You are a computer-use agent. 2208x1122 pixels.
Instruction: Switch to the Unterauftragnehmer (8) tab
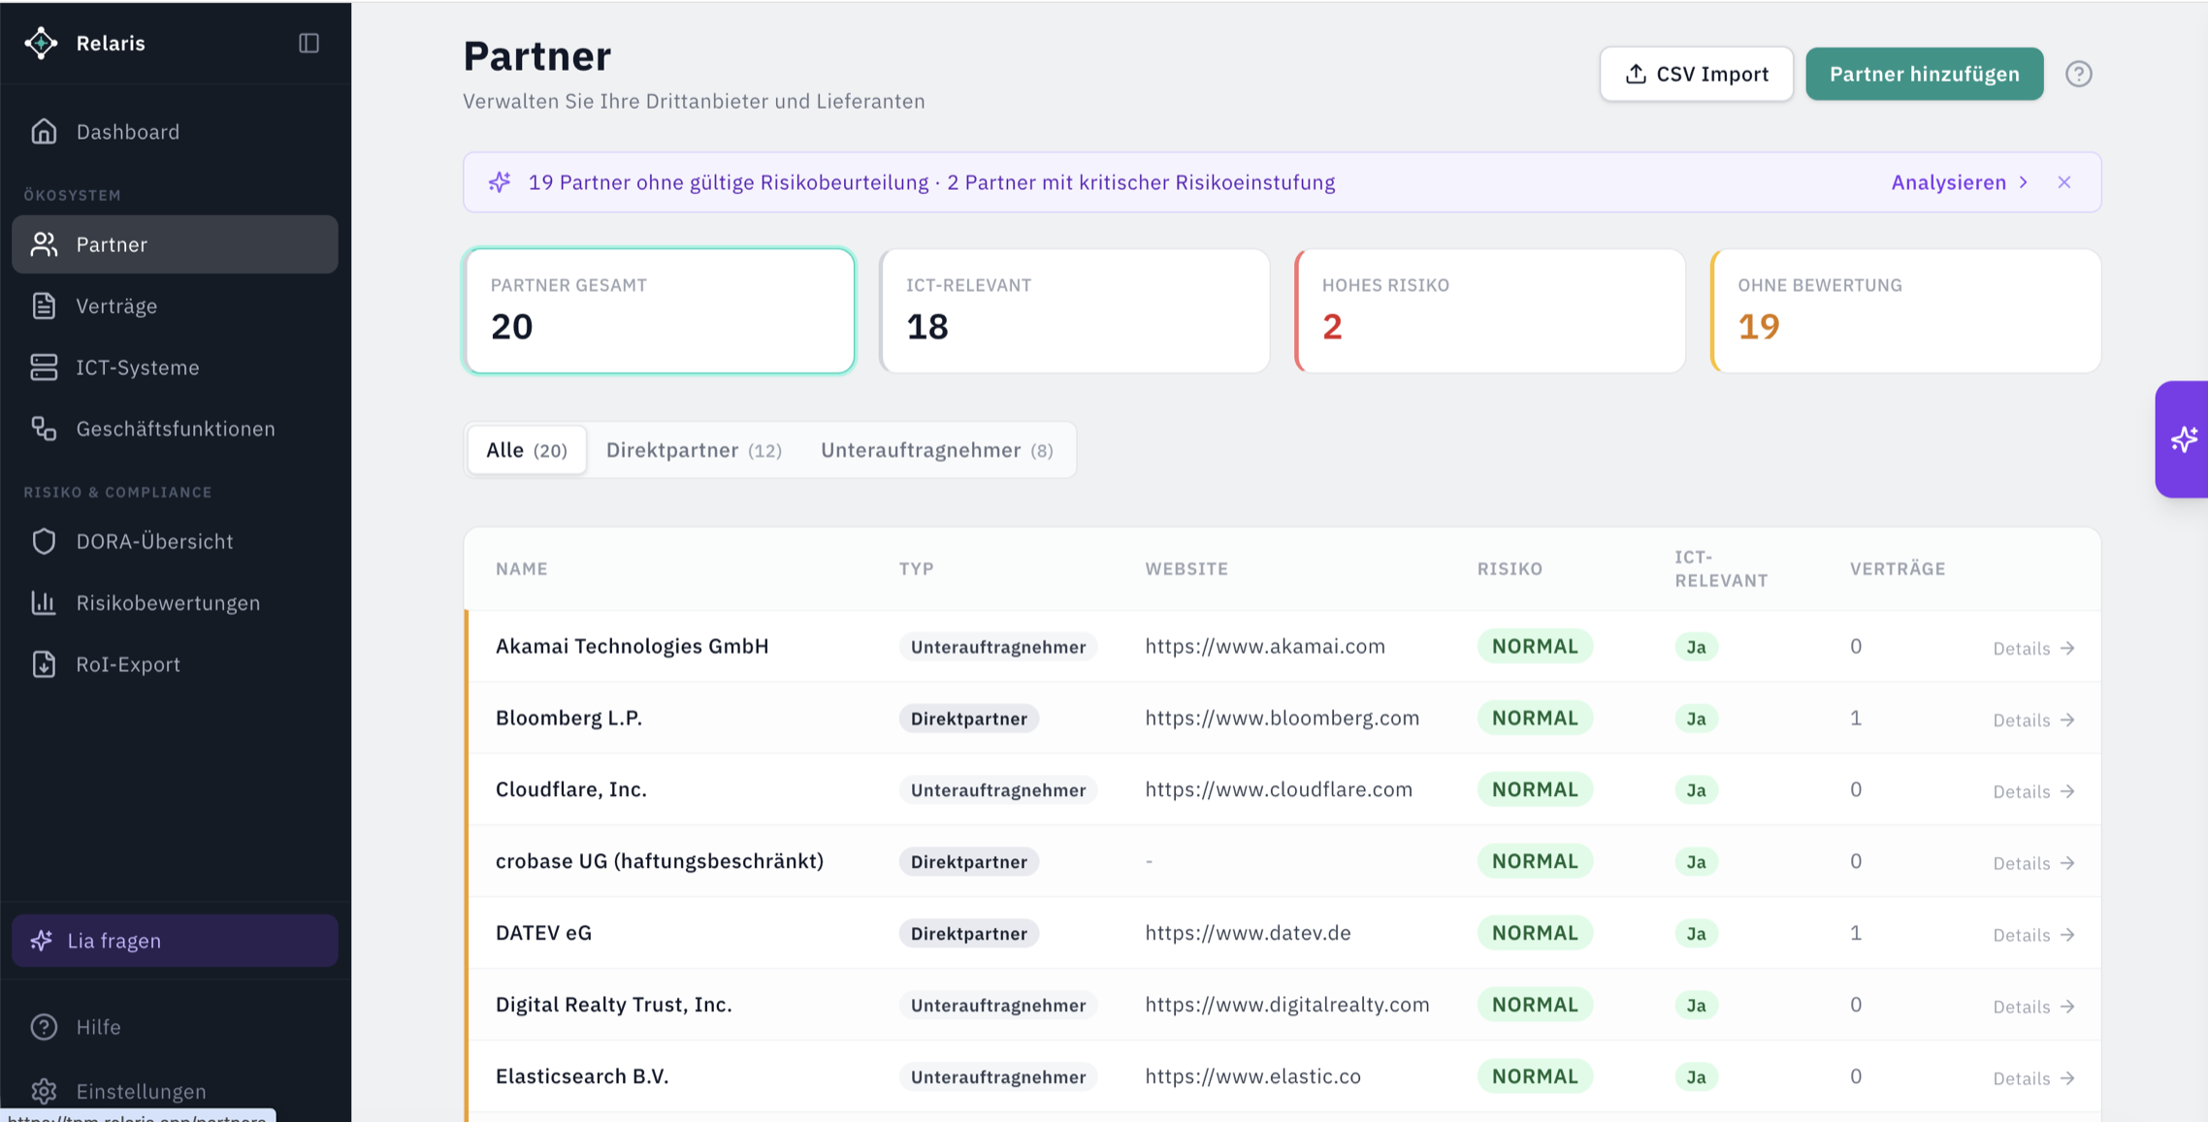point(936,449)
